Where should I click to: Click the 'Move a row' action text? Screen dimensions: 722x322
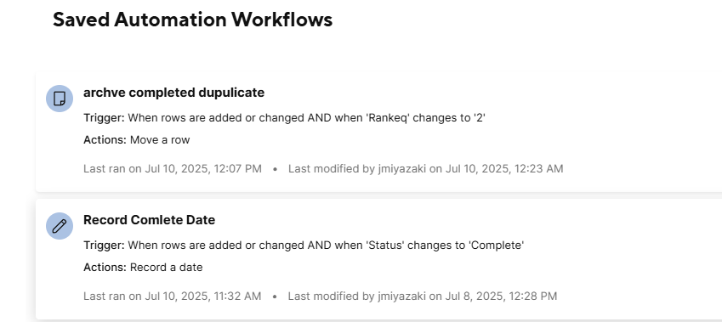160,140
